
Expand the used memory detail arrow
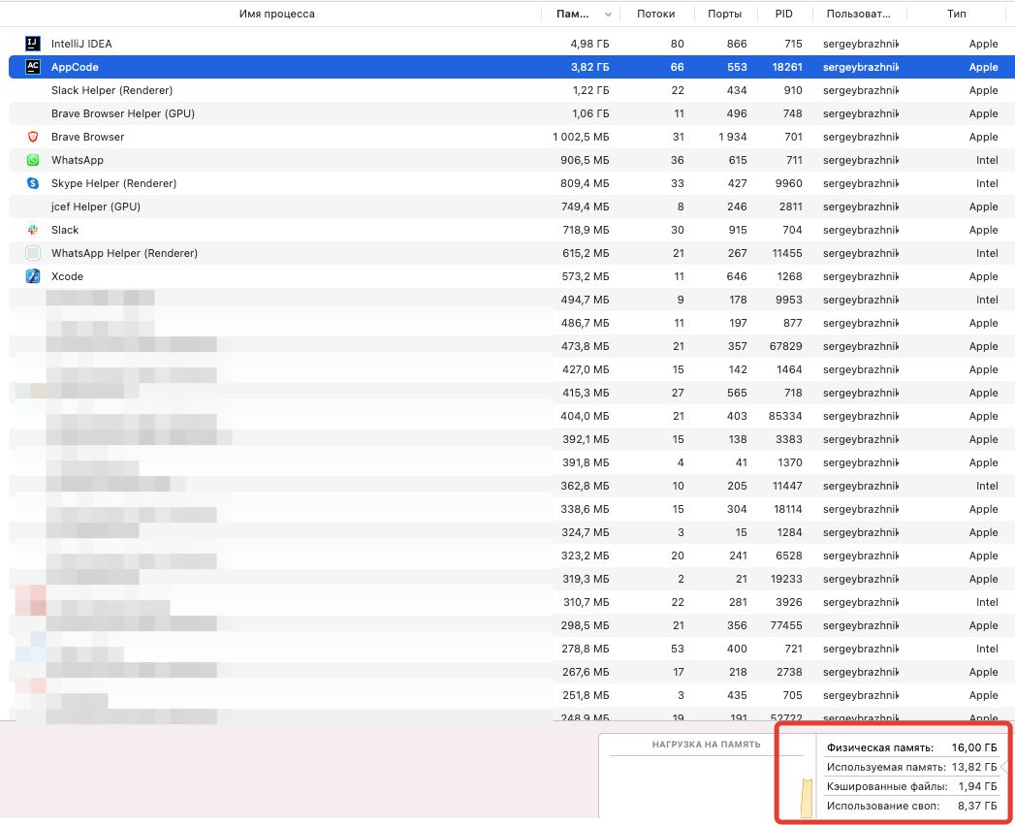(1002, 767)
